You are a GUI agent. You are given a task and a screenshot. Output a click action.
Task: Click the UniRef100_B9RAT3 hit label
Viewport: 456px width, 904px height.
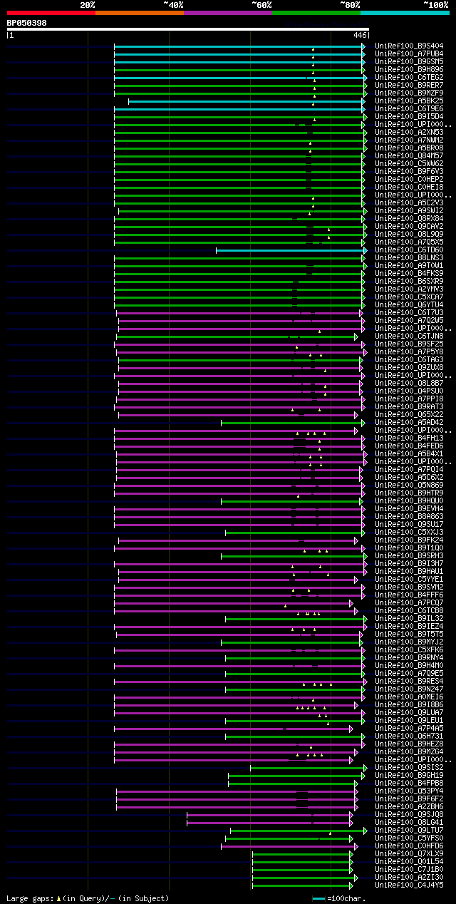[409, 407]
